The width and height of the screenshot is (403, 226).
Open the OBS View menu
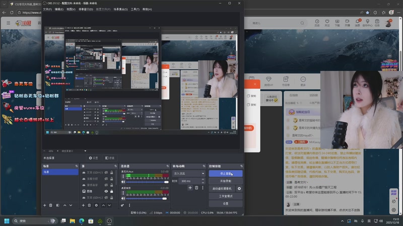[x=71, y=9]
